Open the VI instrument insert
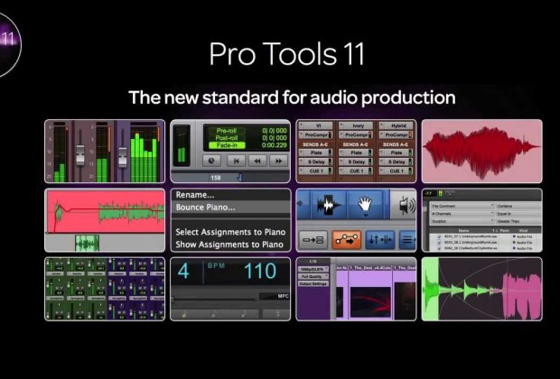The width and height of the screenshot is (560, 379). (x=316, y=125)
